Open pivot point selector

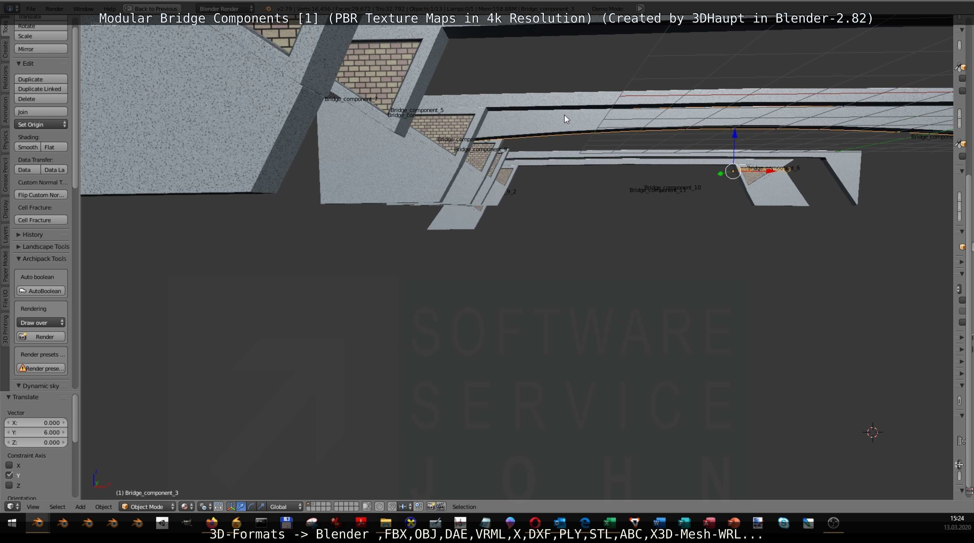click(x=205, y=507)
